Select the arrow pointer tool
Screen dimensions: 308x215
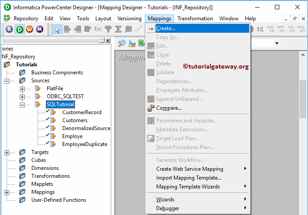(x=57, y=30)
